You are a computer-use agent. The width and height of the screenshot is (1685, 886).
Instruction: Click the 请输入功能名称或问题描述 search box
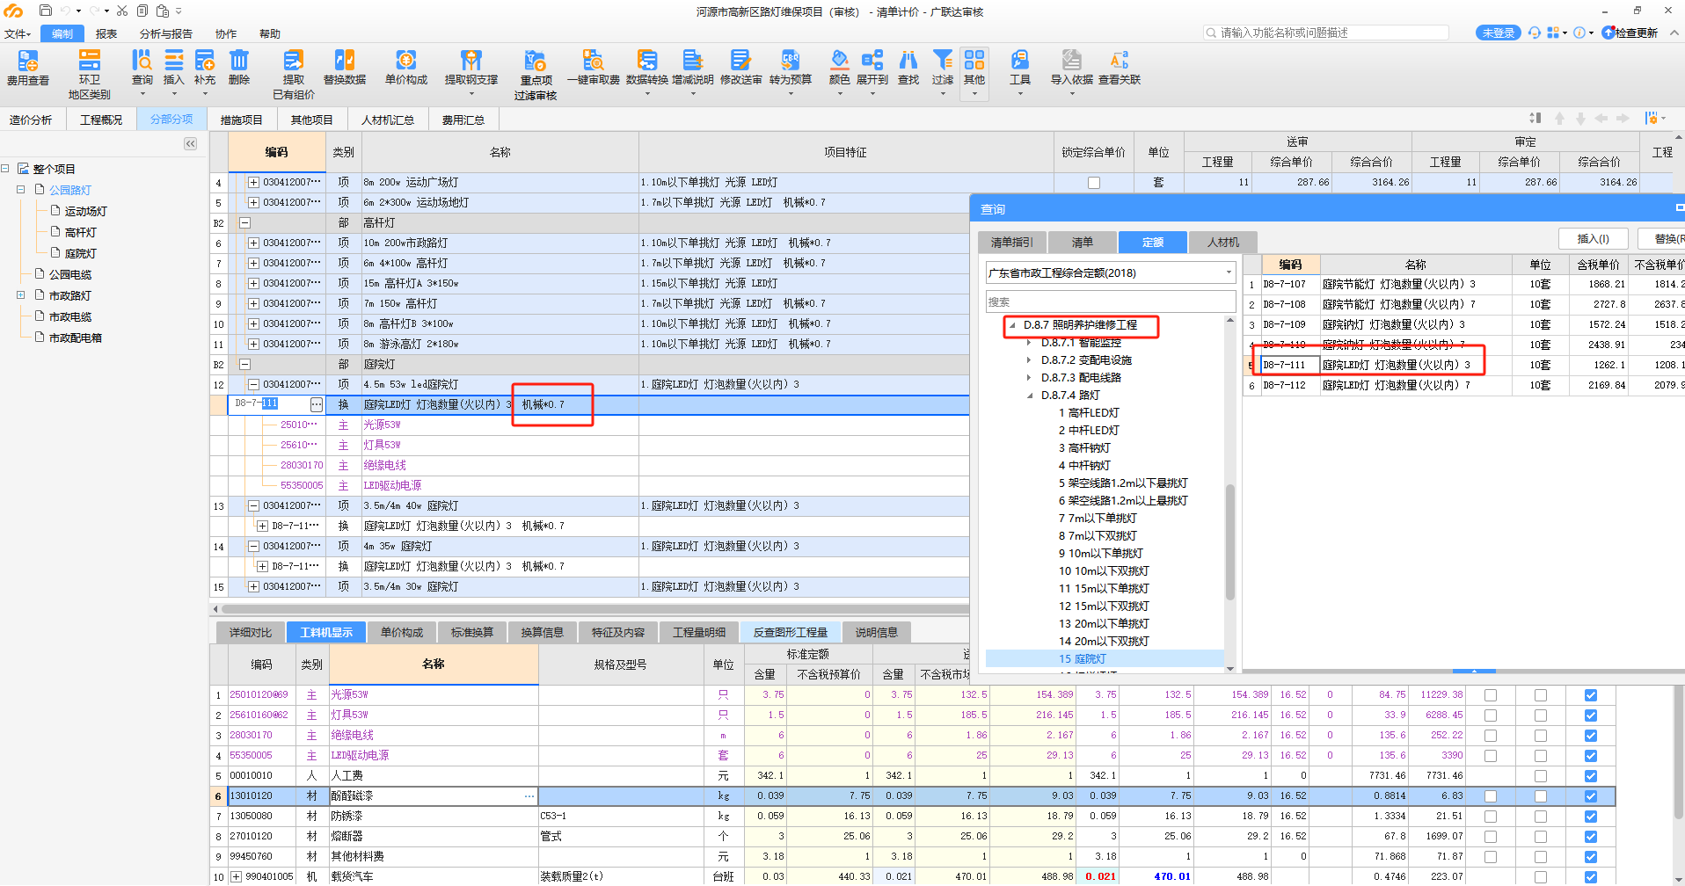click(1326, 33)
